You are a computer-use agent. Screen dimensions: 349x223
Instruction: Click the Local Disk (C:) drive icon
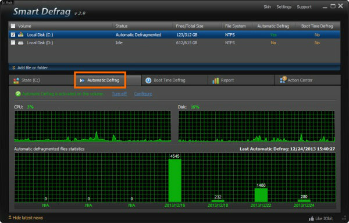point(21,34)
